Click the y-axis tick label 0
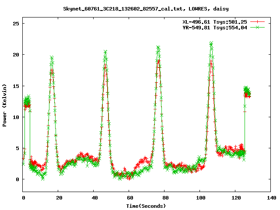Viewport: 280px width, 210px height. click(x=17, y=179)
